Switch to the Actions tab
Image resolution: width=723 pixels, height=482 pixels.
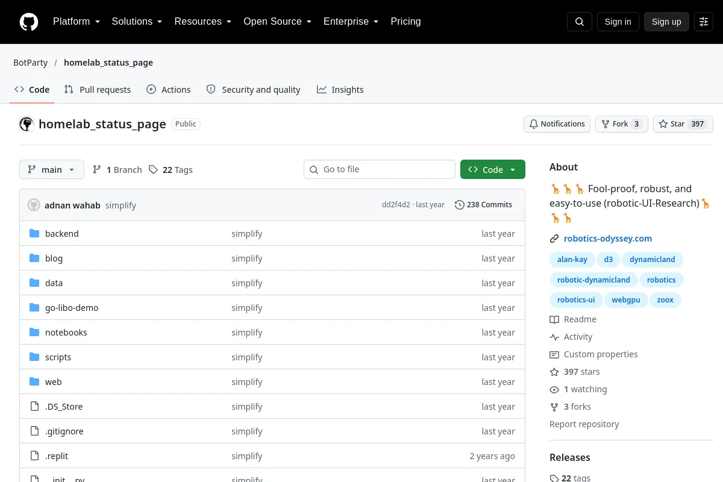tap(169, 89)
